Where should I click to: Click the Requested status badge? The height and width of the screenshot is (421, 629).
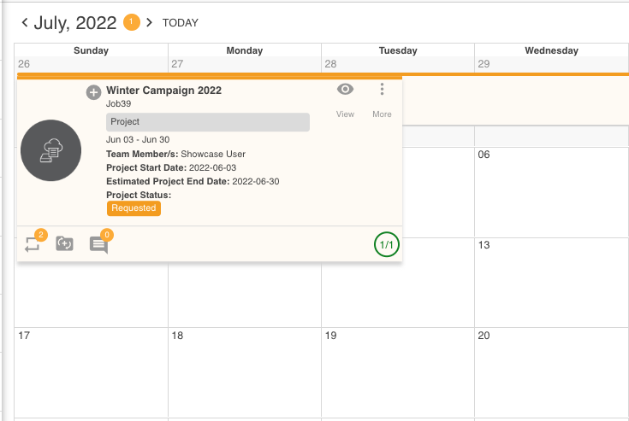(x=134, y=208)
